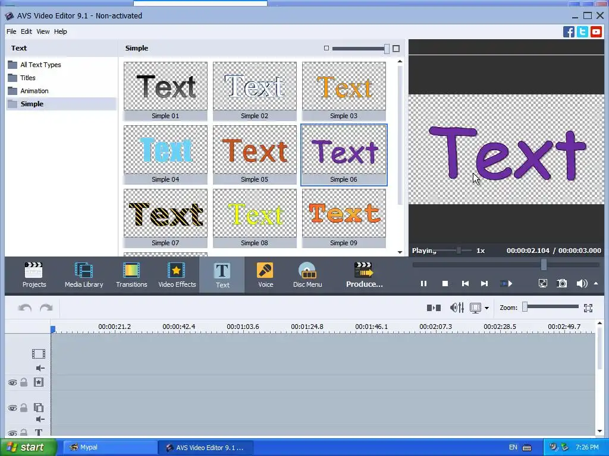Open the File menu
609x456 pixels.
(x=11, y=31)
